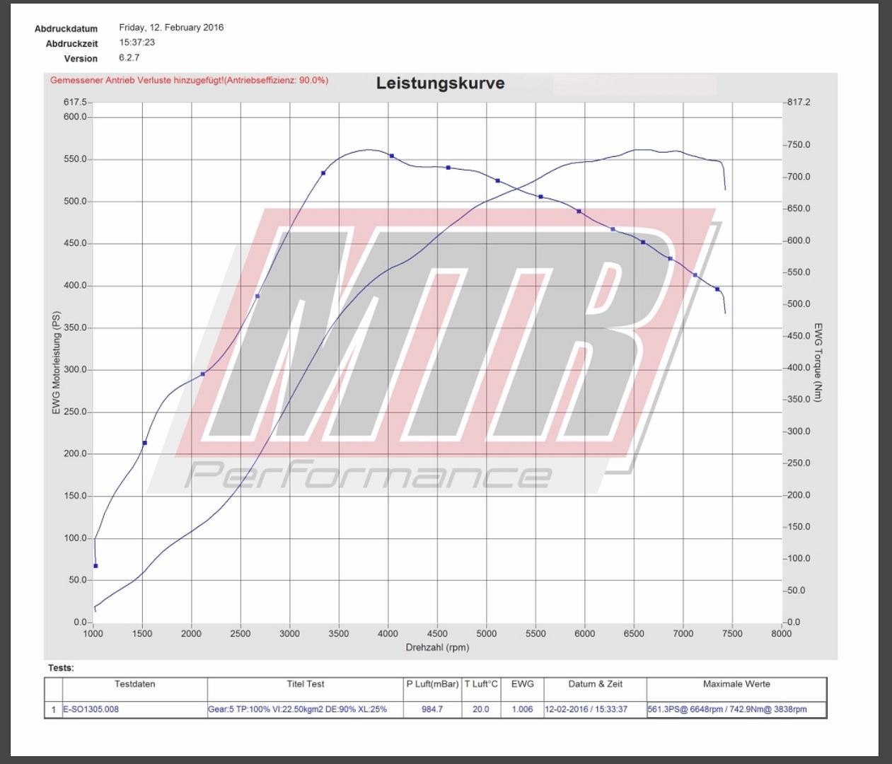Click the torque curve data marker at 1500 rpm

145,444
